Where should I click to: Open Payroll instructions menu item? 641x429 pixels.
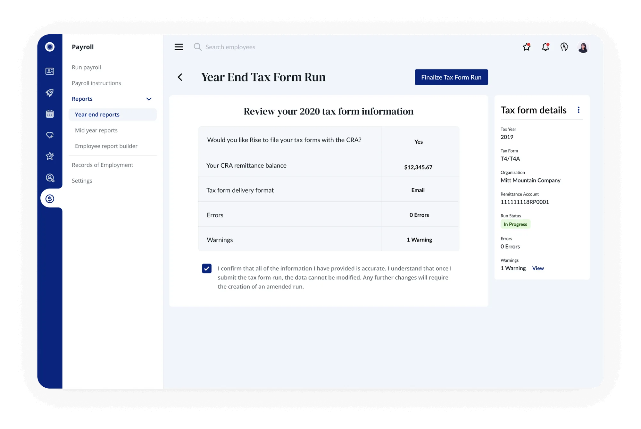click(96, 83)
